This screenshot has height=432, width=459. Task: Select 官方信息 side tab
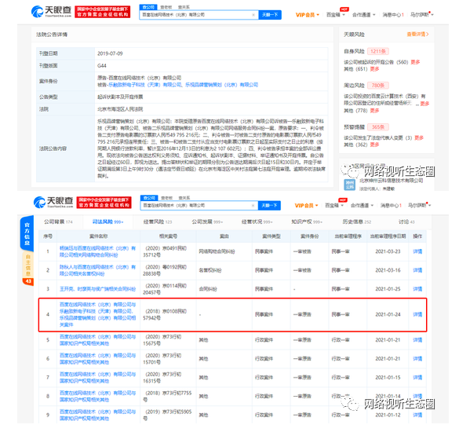tap(27, 233)
